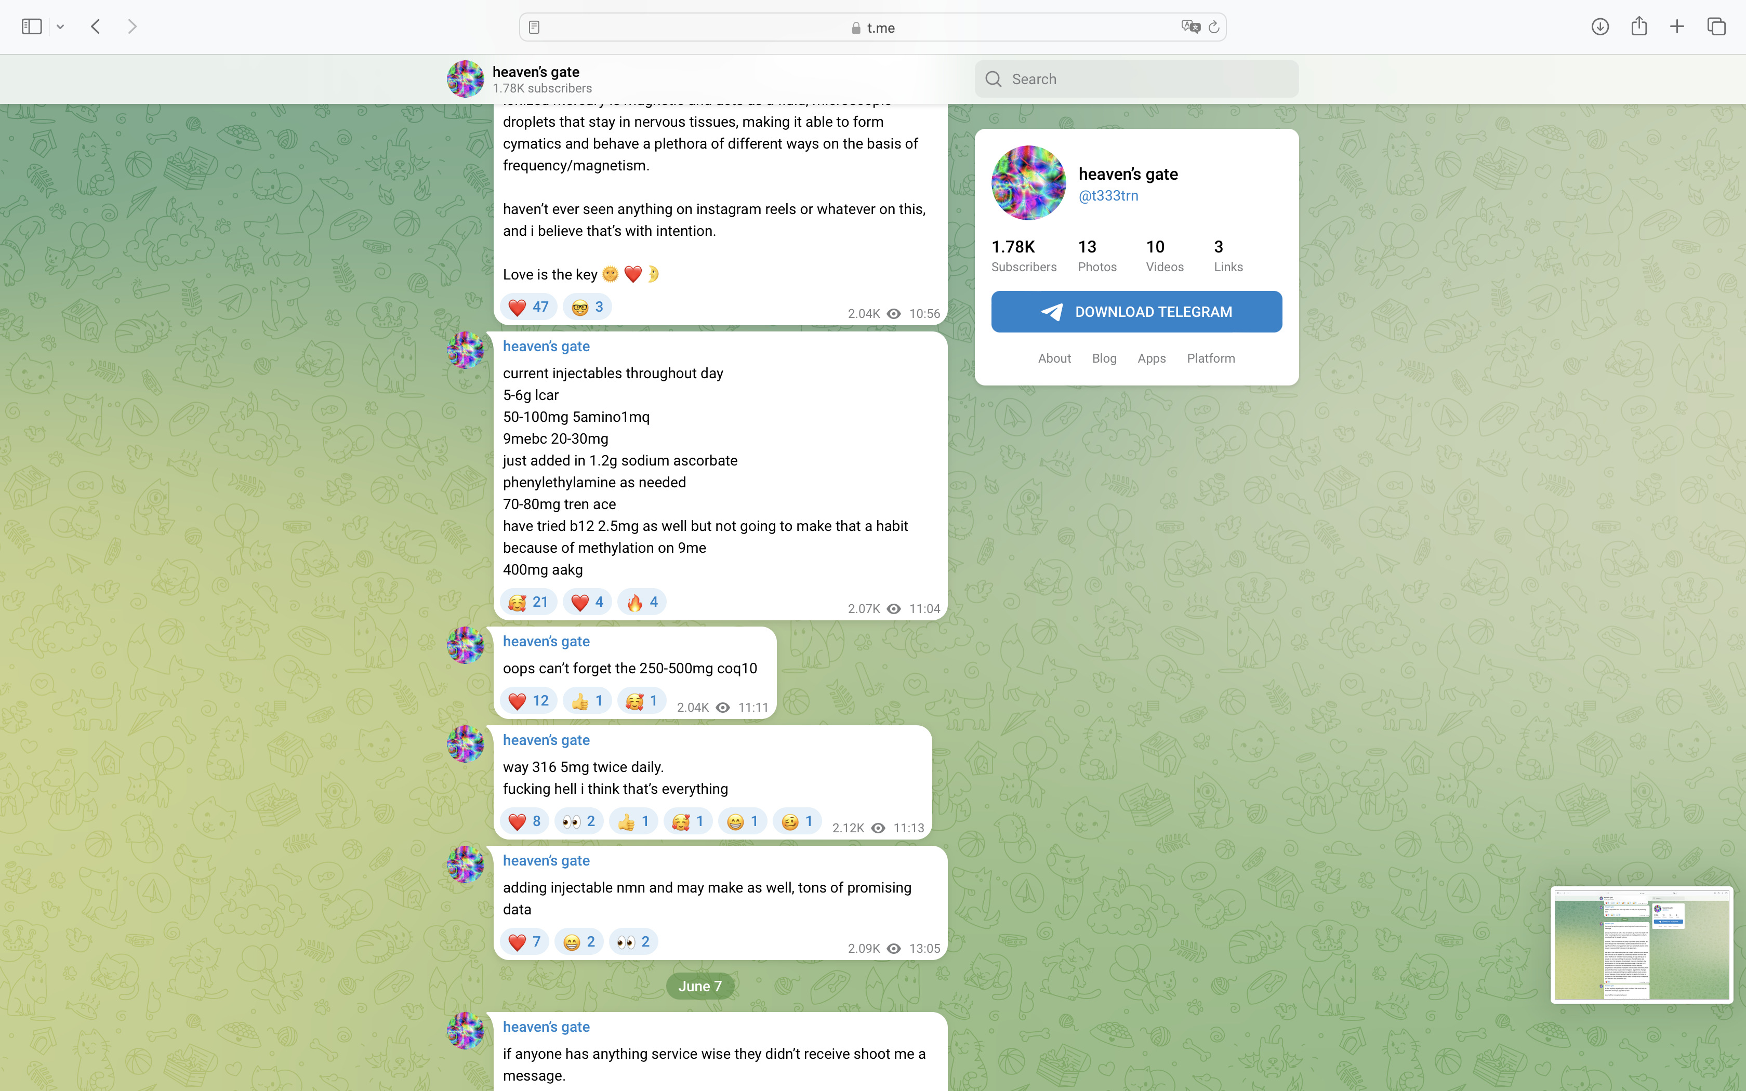This screenshot has height=1091, width=1746.
Task: Open the reader view icon in address bar
Action: [534, 28]
